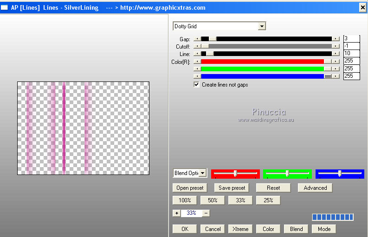The height and width of the screenshot is (237, 368).
Task: Click the Gap slider left arrow
Action: coord(197,39)
